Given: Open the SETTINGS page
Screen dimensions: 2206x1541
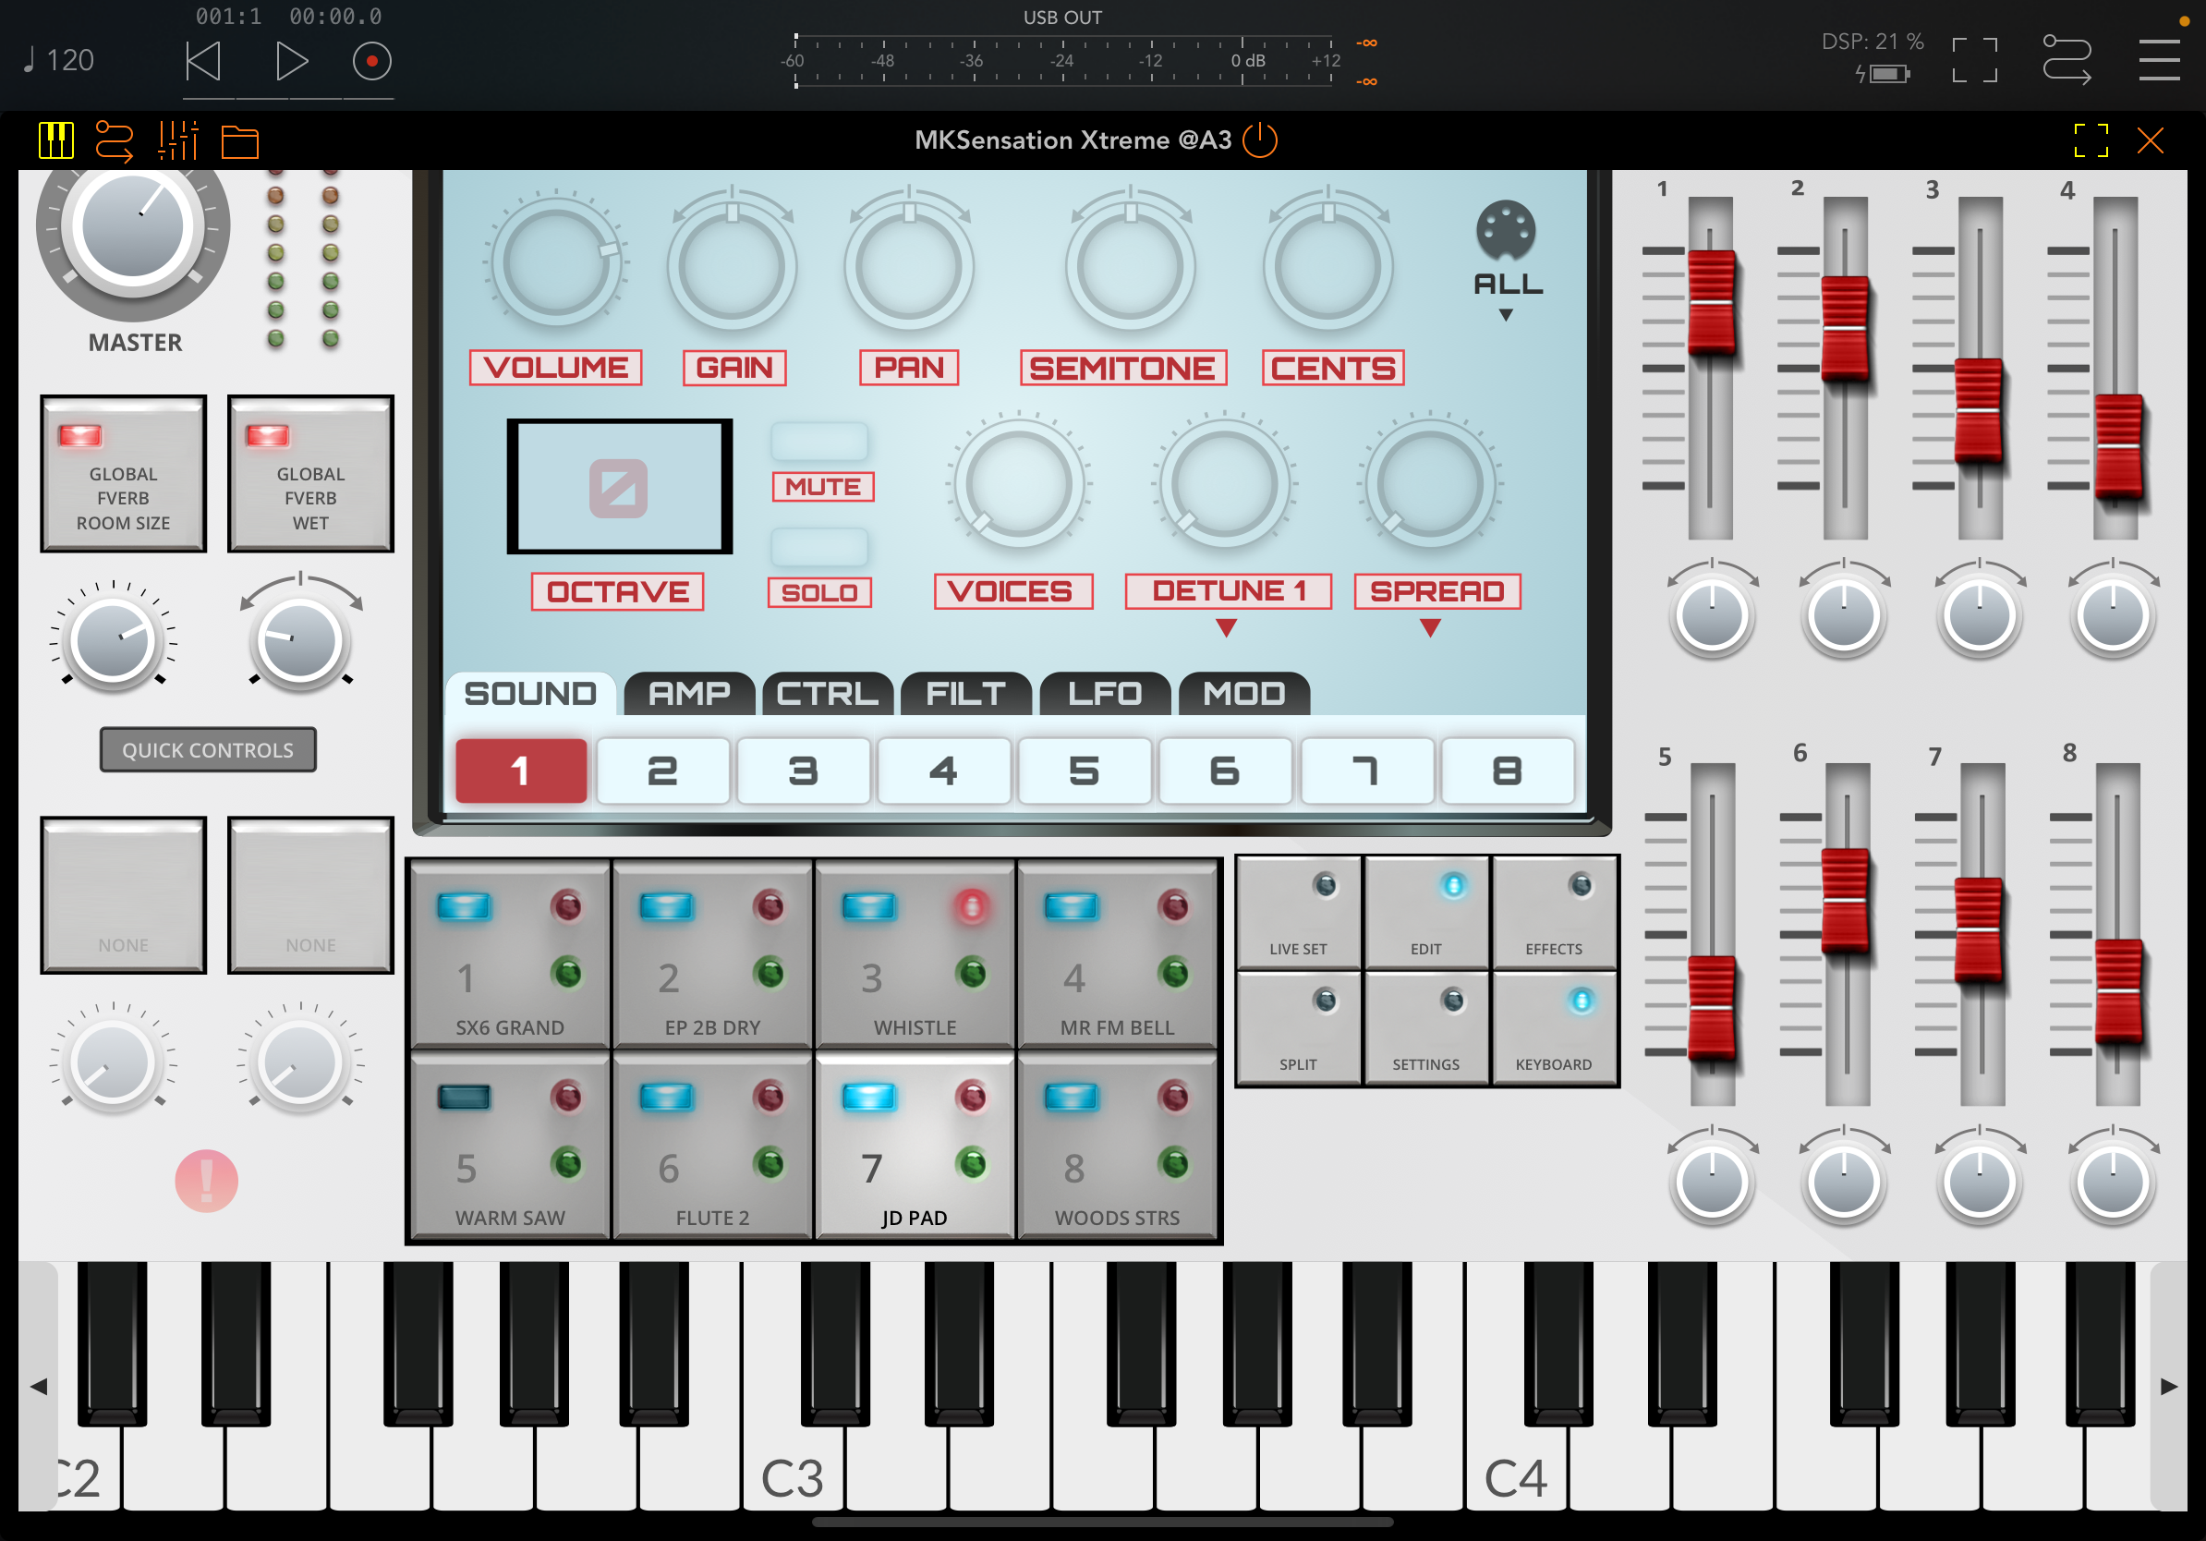Looking at the screenshot, I should click(1425, 1028).
